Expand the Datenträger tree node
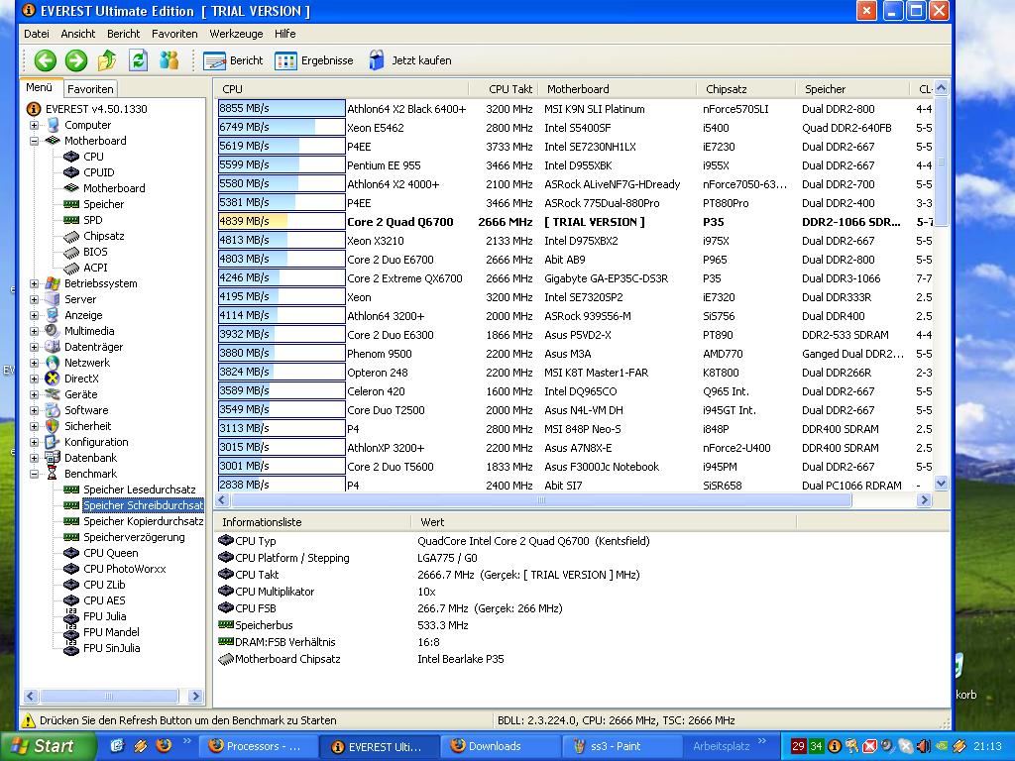 (35, 347)
